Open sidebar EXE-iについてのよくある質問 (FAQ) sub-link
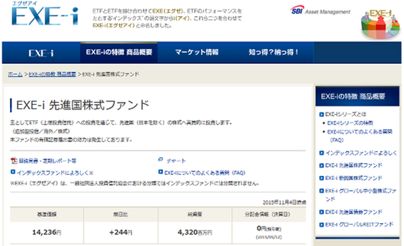The width and height of the screenshot is (404, 246). tap(360, 136)
